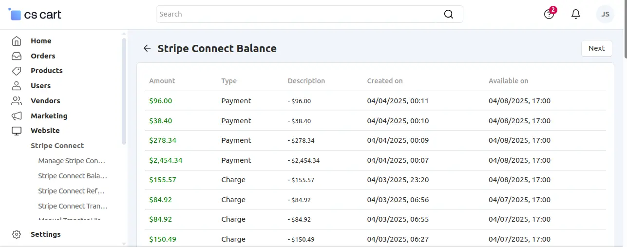Click the Next button
Viewport: 627px width, 247px height.
point(596,48)
